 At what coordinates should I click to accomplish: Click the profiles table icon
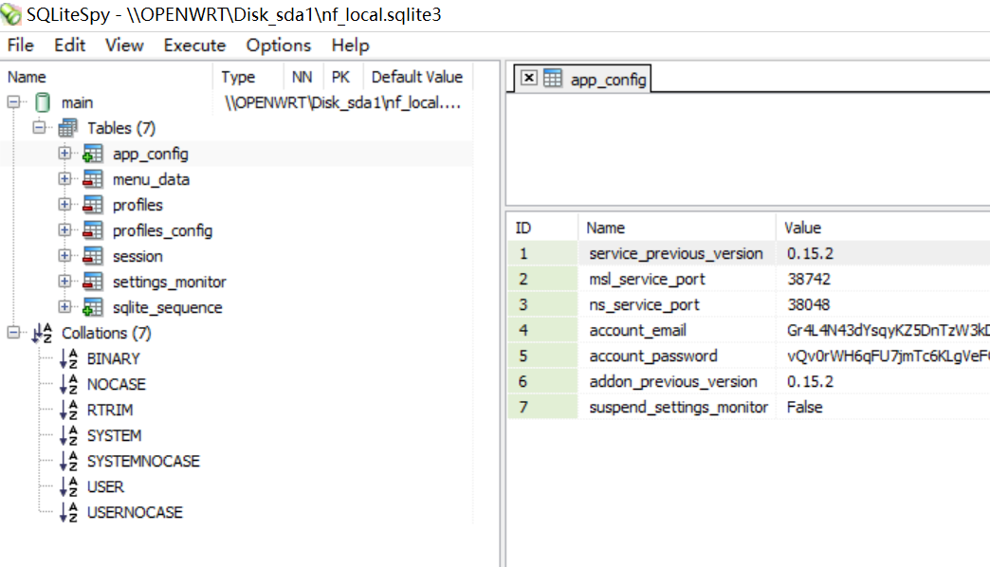[93, 205]
